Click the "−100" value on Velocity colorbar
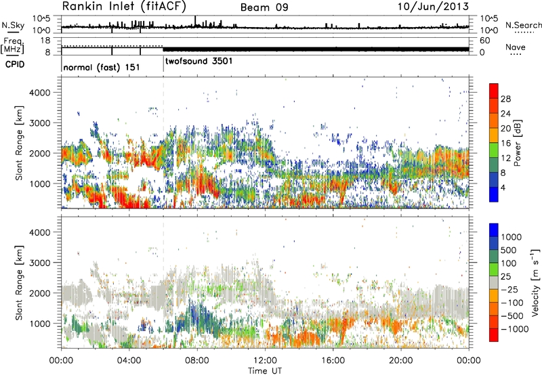 tap(512, 303)
